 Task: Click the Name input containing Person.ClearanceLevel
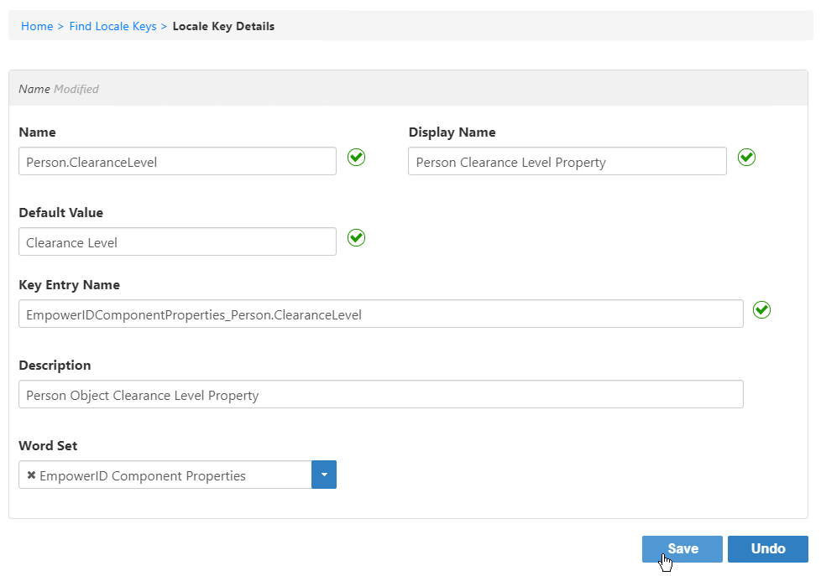click(x=177, y=160)
